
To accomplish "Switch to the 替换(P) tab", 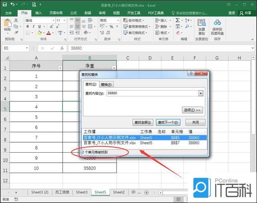I will (x=106, y=84).
